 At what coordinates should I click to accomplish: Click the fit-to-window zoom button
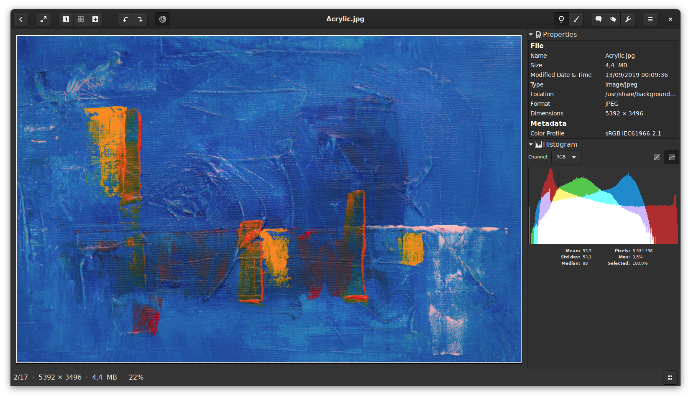[x=81, y=19]
